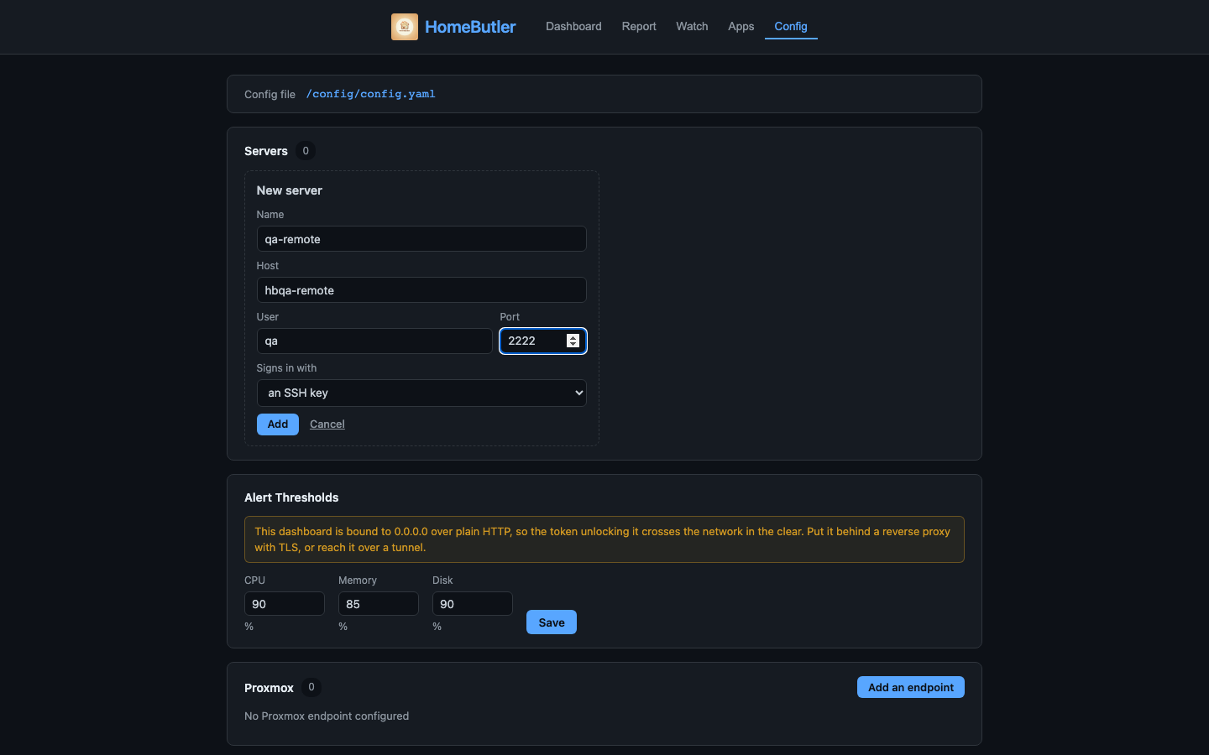Save the alert thresholds
The height and width of the screenshot is (755, 1209).
[x=552, y=622]
